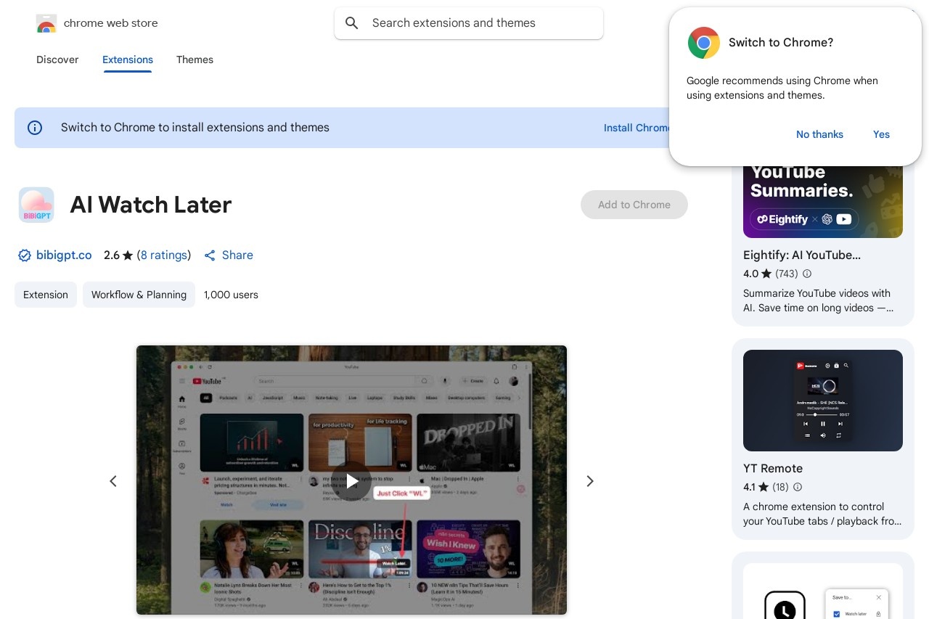Image resolution: width=929 pixels, height=619 pixels.
Task: Open the Extensions tab
Action: pos(128,60)
